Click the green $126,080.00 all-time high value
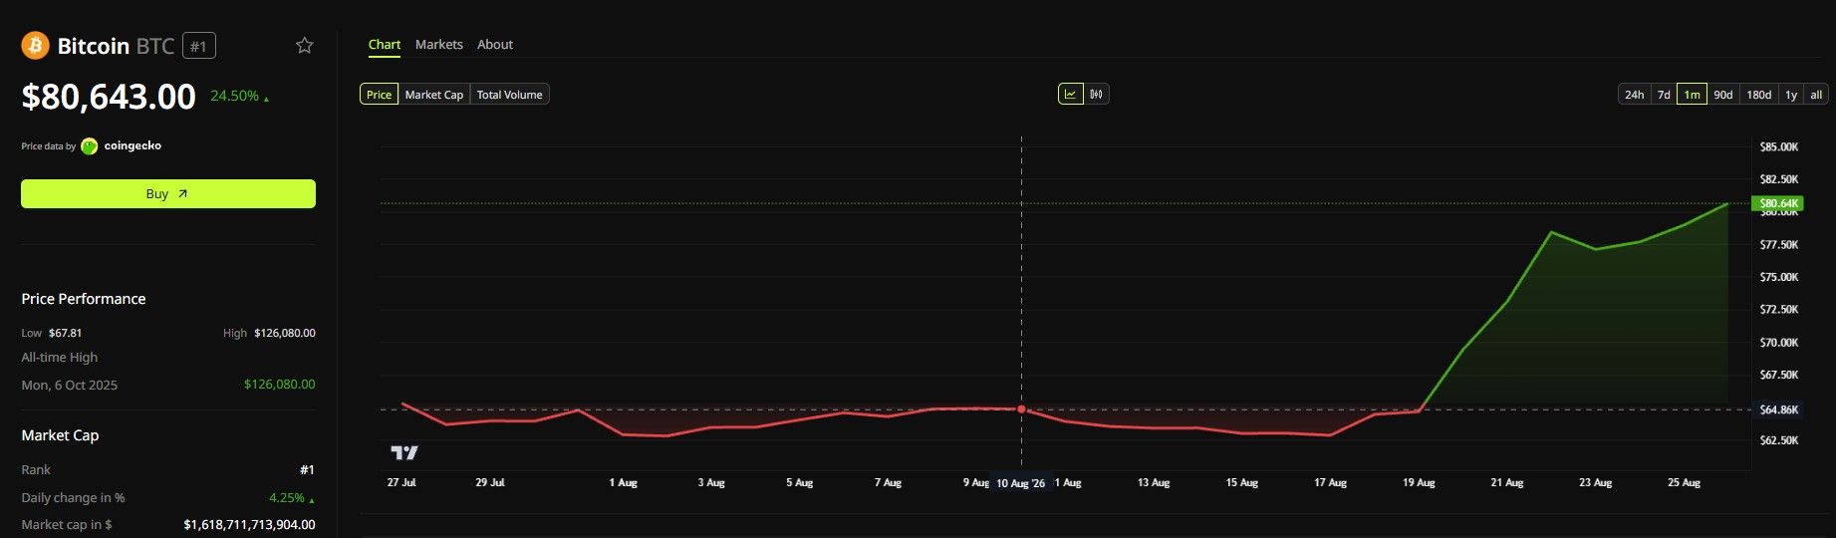This screenshot has width=1836, height=538. coord(280,384)
